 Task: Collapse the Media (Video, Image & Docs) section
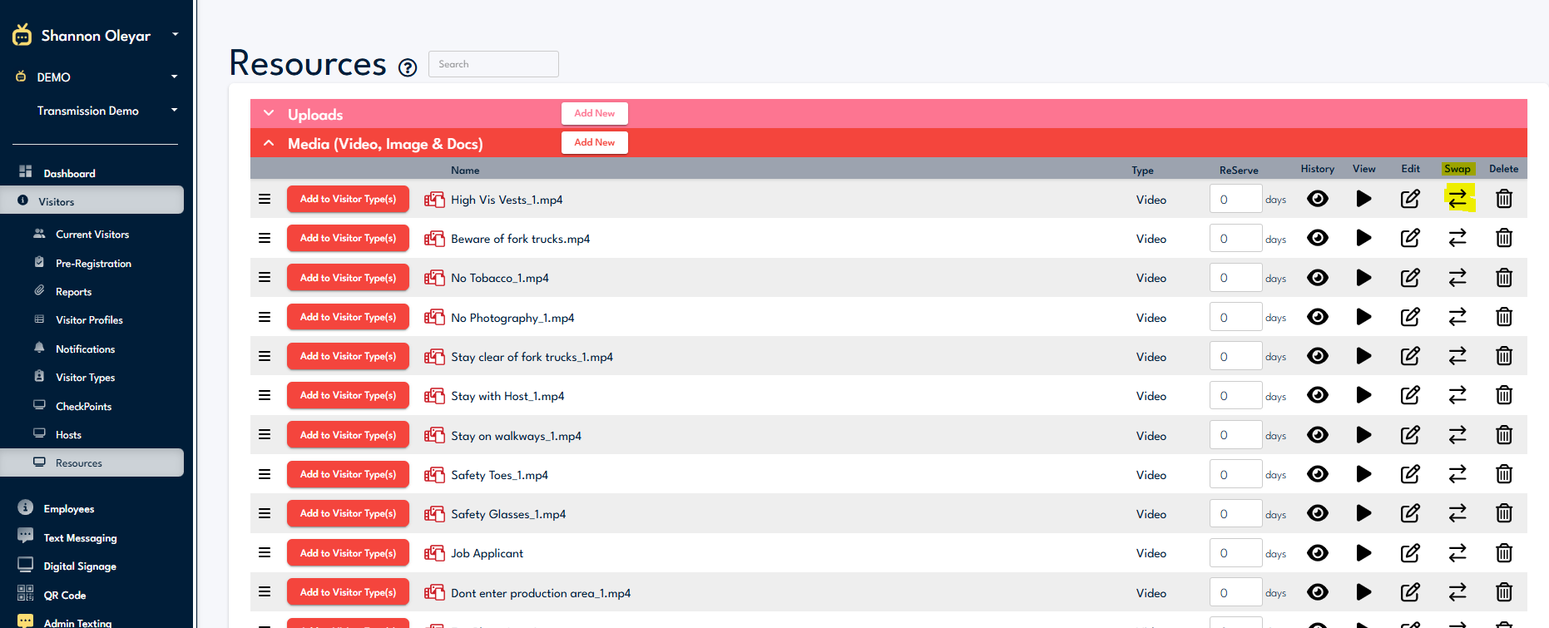tap(269, 143)
